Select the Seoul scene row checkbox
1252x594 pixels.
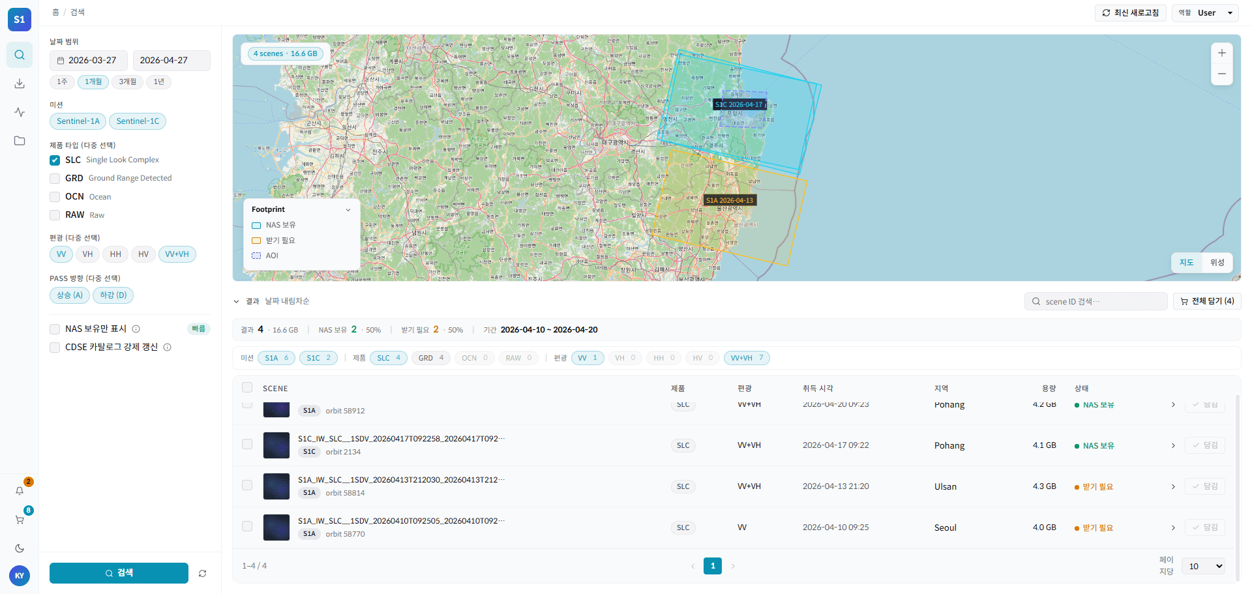(247, 526)
